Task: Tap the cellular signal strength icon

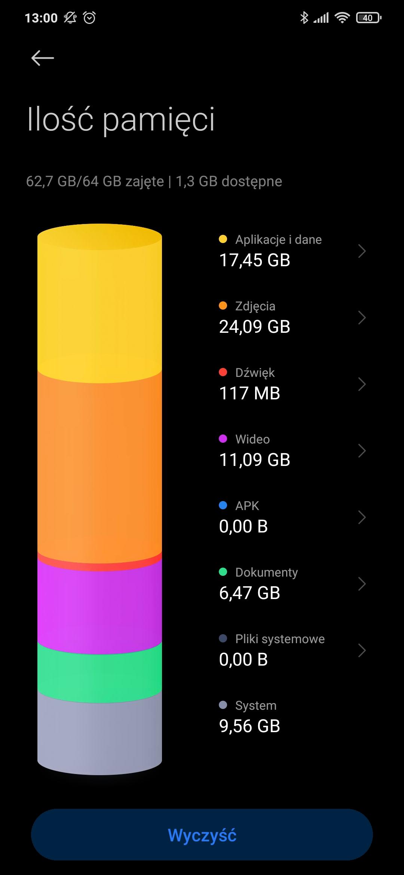Action: tap(321, 18)
